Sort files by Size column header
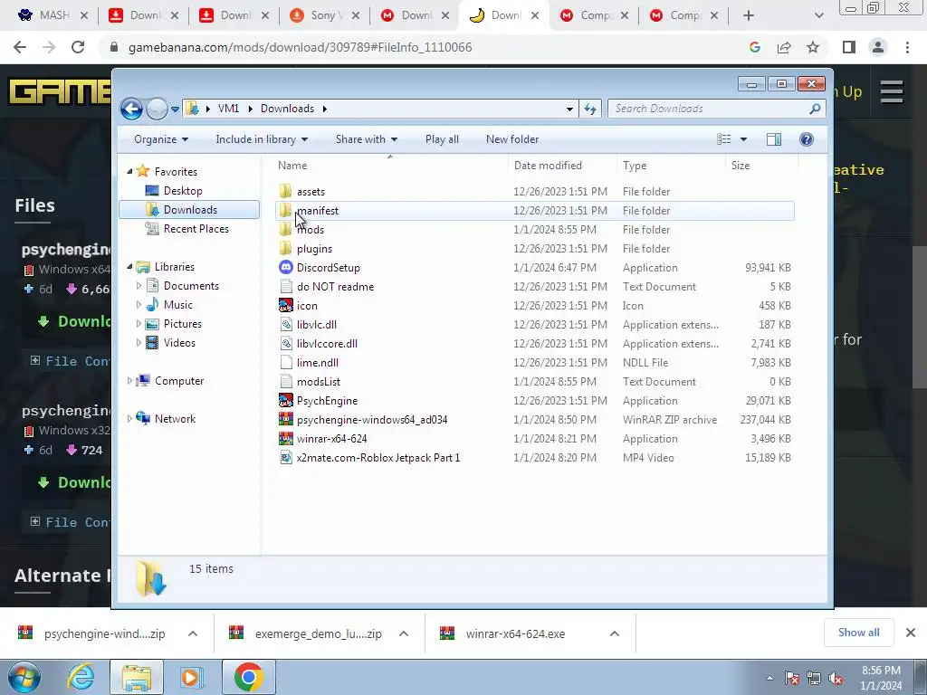Screen dimensions: 927x695 click(x=741, y=166)
